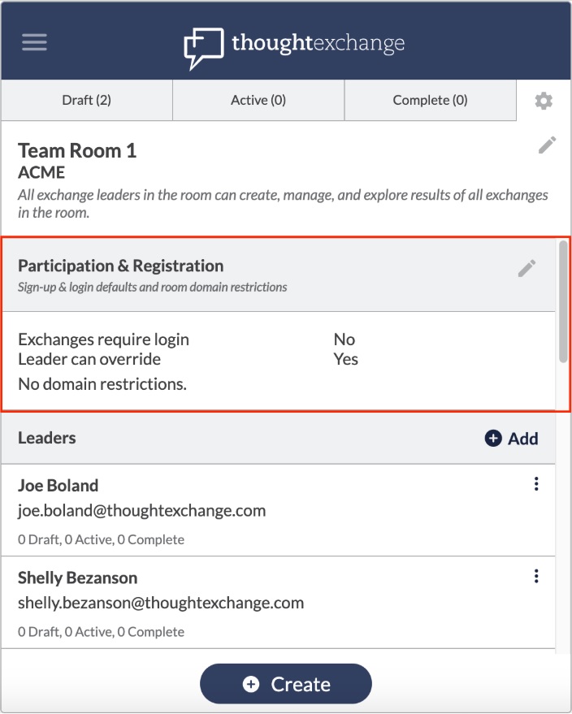This screenshot has width=572, height=714.
Task: Click shelly.bezanson@thoughtexchange.com email
Action: pos(161,604)
